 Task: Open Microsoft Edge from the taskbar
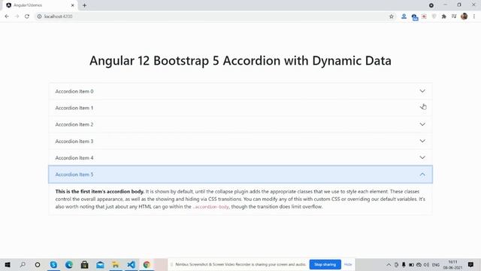point(69,264)
